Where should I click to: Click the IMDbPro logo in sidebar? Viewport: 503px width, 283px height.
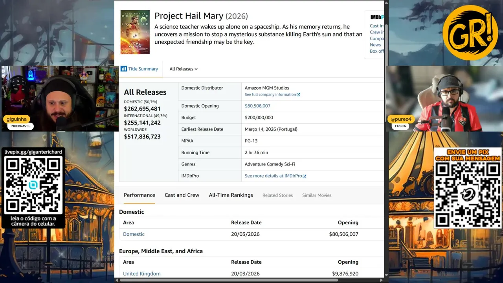point(377,17)
